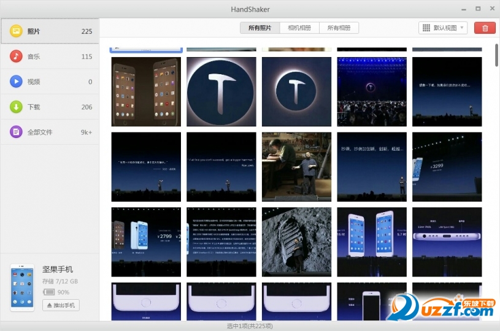Screen dimensions: 500x331
Task: Select the craftsman workshop photo thumbnail
Action: (x=296, y=167)
